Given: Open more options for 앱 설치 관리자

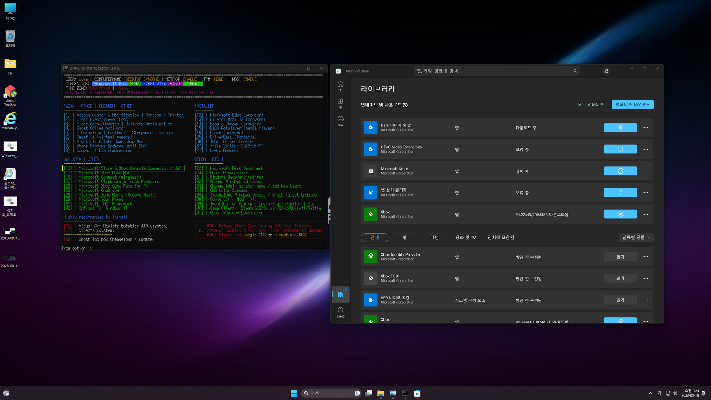Looking at the screenshot, I should click(x=646, y=192).
